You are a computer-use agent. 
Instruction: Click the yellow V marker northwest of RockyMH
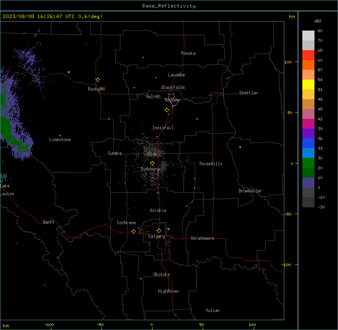(69, 72)
